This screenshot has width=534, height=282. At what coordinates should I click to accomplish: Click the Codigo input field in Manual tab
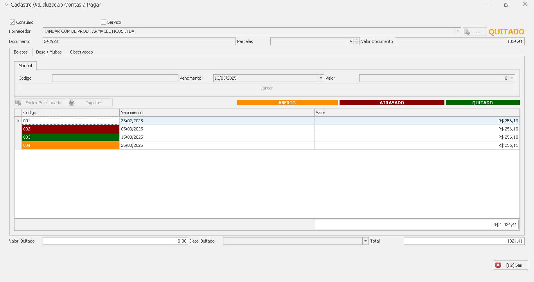[115, 78]
